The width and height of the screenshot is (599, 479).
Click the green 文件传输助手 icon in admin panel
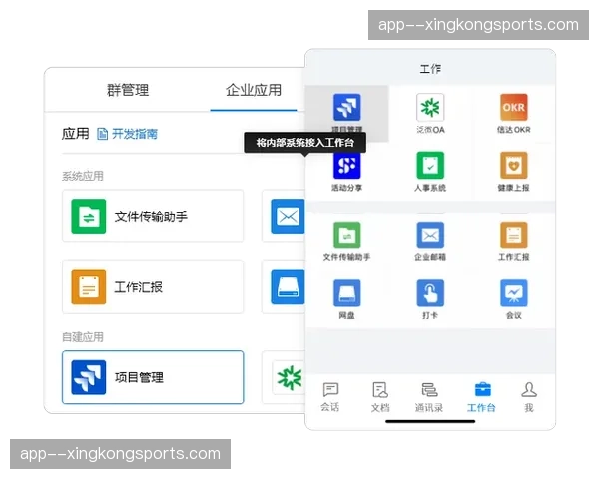coord(89,217)
